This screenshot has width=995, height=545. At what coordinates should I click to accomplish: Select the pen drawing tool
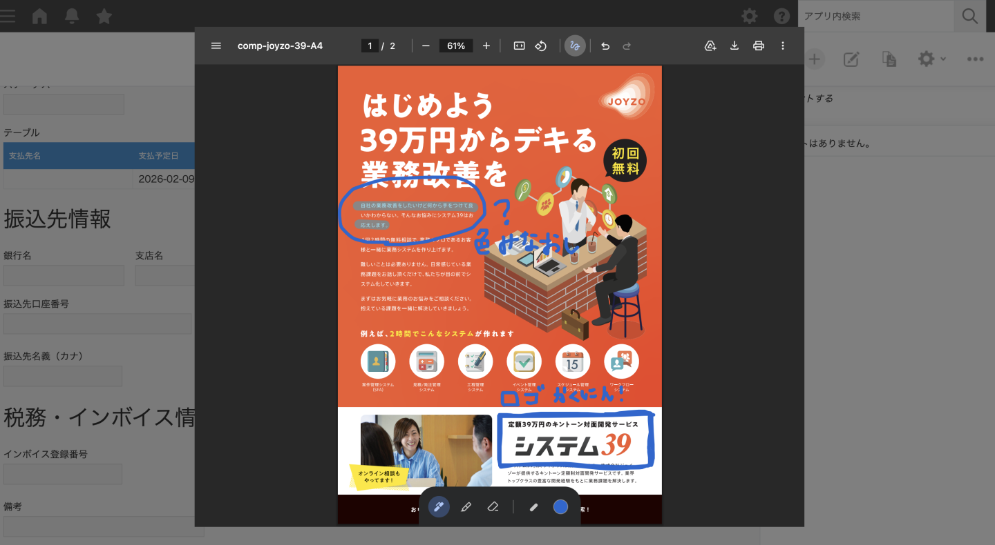(x=439, y=507)
